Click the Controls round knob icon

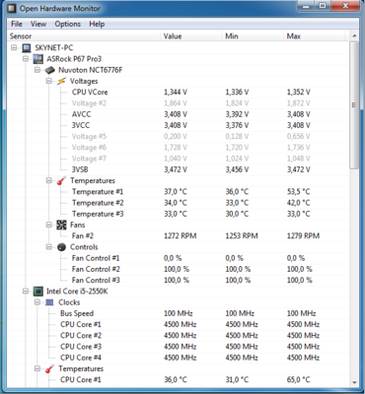click(x=61, y=247)
